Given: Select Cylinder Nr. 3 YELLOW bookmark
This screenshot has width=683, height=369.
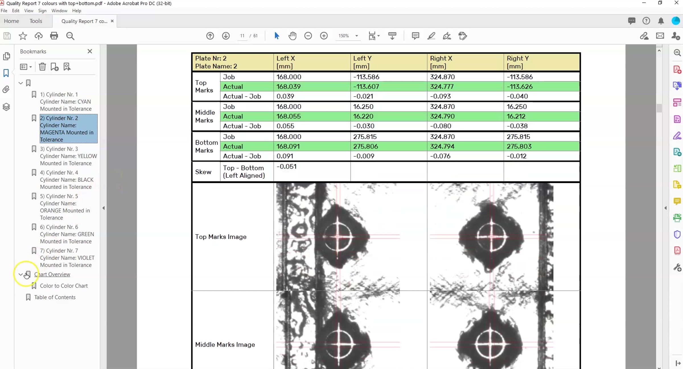Looking at the screenshot, I should (x=68, y=156).
